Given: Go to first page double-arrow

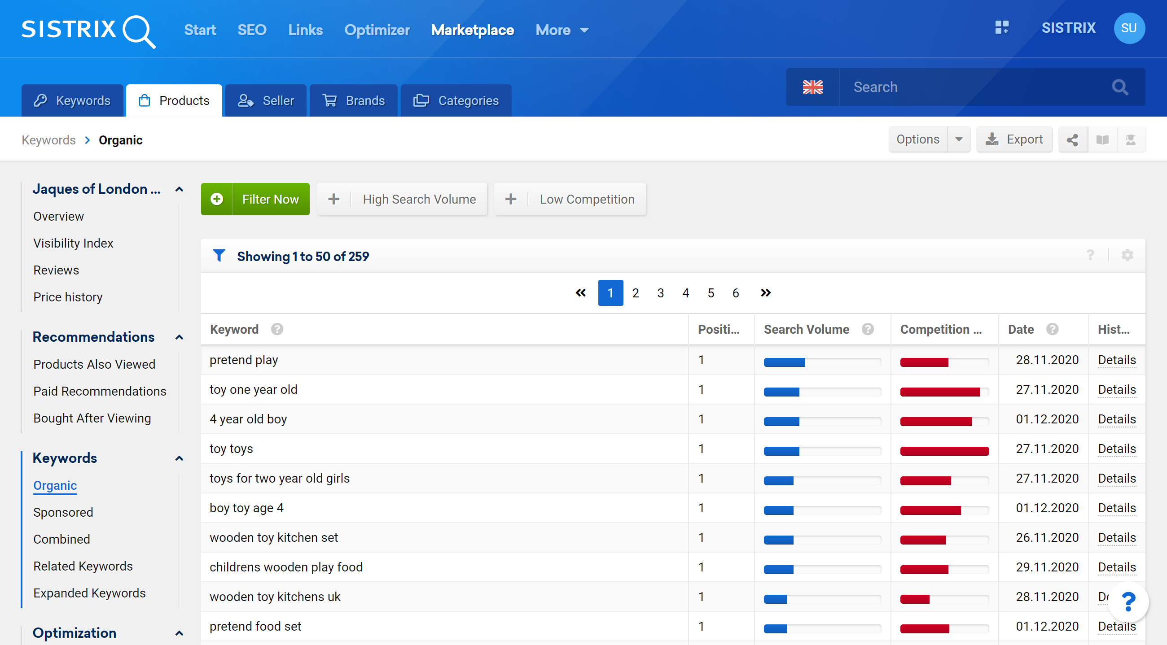Looking at the screenshot, I should [580, 293].
